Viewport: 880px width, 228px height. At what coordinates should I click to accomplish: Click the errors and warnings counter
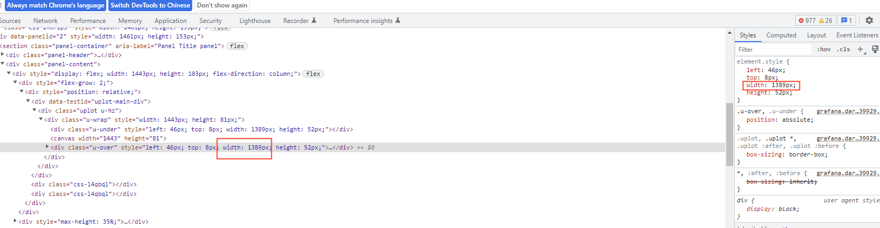[x=815, y=20]
